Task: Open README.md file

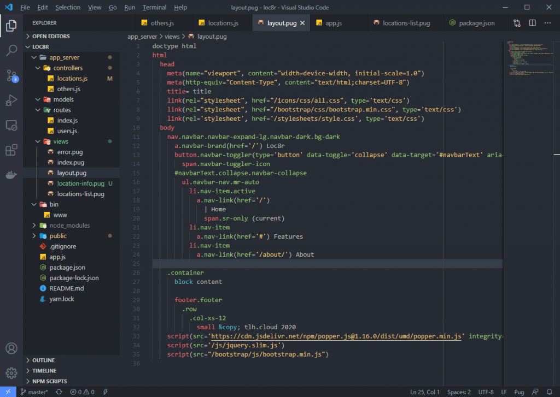Action: (66, 288)
